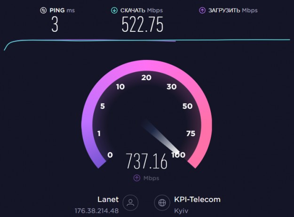Select the IP address 176.38.214.48
The image size is (294, 217).
coord(96,211)
